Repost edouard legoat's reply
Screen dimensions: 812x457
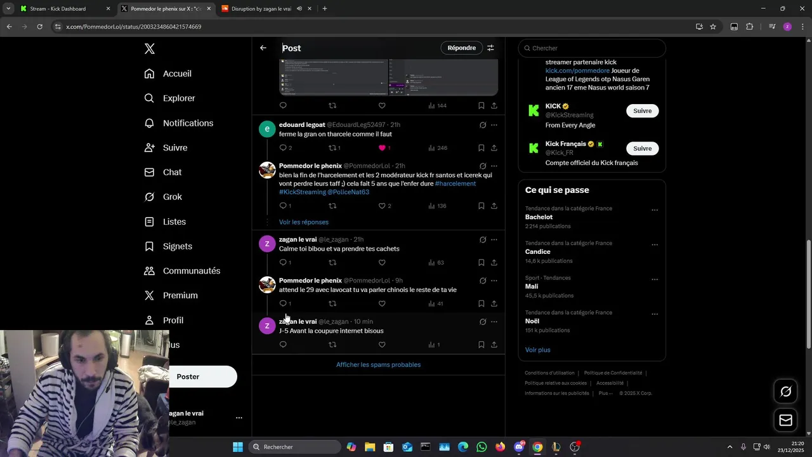[332, 148]
